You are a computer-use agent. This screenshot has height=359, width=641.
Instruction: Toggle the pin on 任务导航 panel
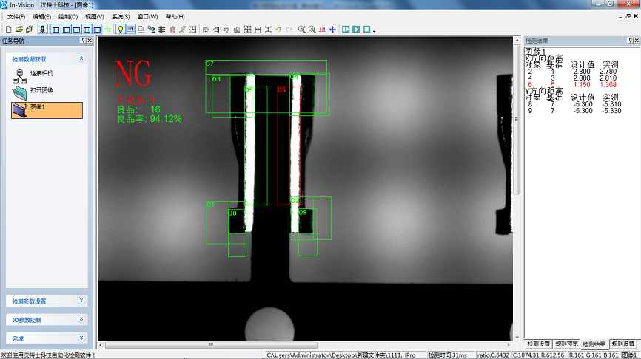[83, 41]
